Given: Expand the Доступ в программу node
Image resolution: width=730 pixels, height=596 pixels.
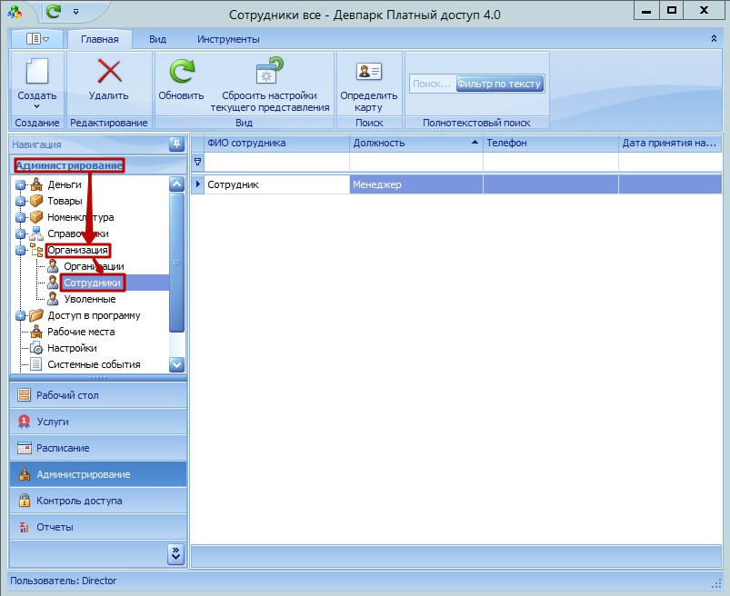Looking at the screenshot, I should pos(20,316).
